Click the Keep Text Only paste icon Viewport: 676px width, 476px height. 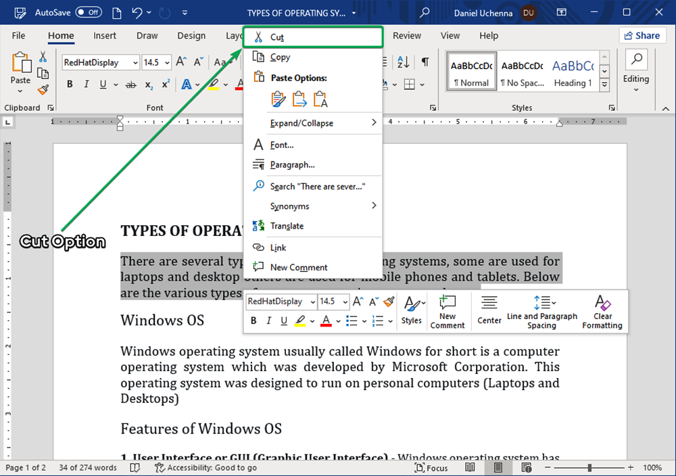(320, 99)
